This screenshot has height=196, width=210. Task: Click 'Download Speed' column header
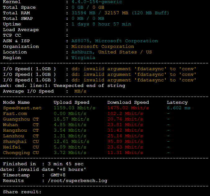click(x=128, y=103)
